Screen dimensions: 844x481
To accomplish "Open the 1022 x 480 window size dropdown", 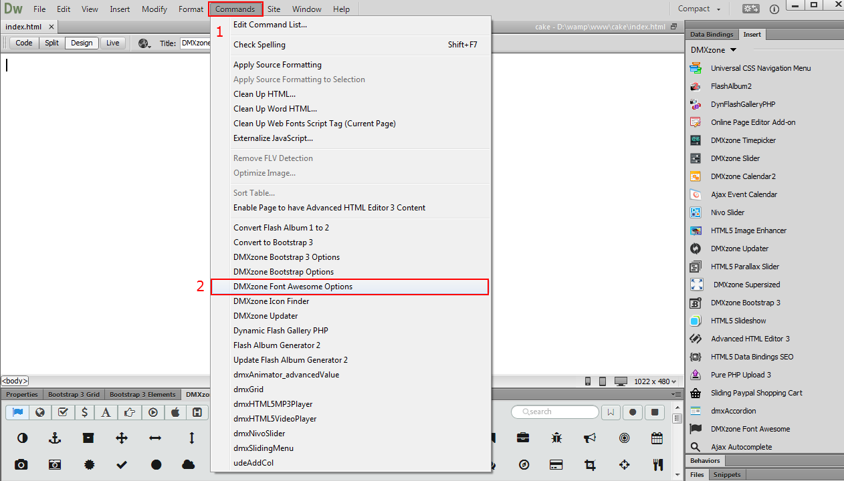I will pyautogui.click(x=655, y=381).
